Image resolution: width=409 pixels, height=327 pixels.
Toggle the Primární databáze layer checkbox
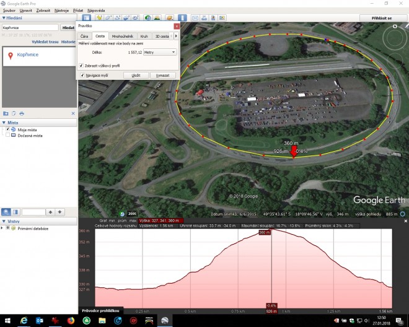8,228
